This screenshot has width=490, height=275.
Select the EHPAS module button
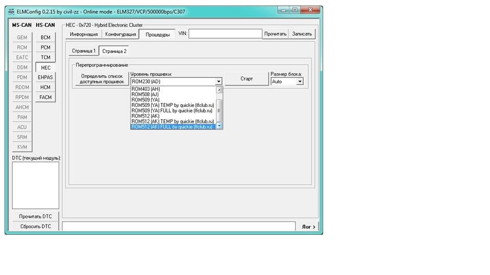tap(45, 77)
